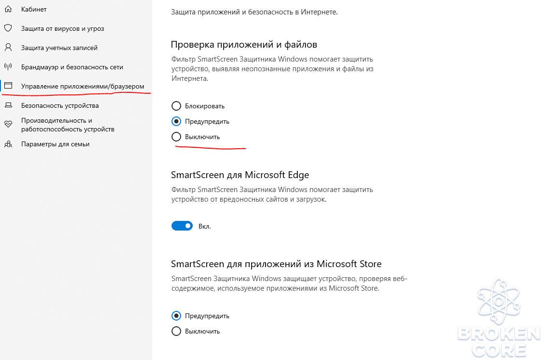This screenshot has width=544, height=360.
Task: Turn off SmartScreen для Microsoft Edge toggle
Action: (x=182, y=226)
